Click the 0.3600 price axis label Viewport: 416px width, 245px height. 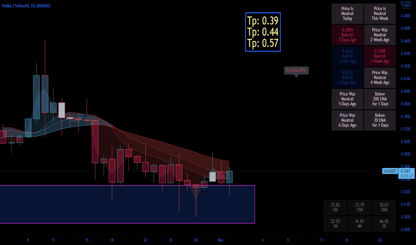click(405, 142)
